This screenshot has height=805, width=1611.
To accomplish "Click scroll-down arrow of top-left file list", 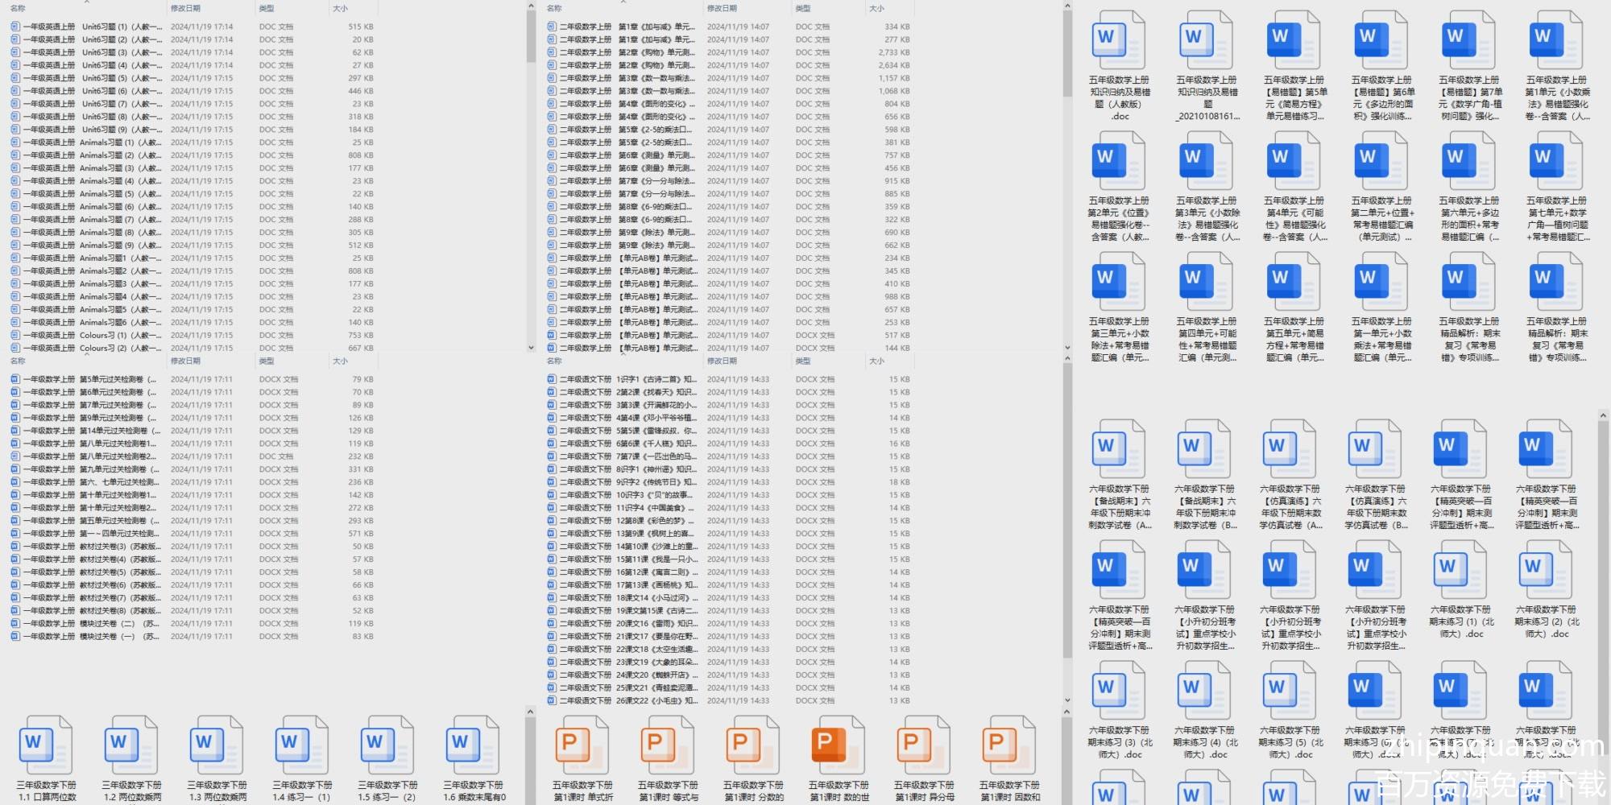I will [531, 348].
